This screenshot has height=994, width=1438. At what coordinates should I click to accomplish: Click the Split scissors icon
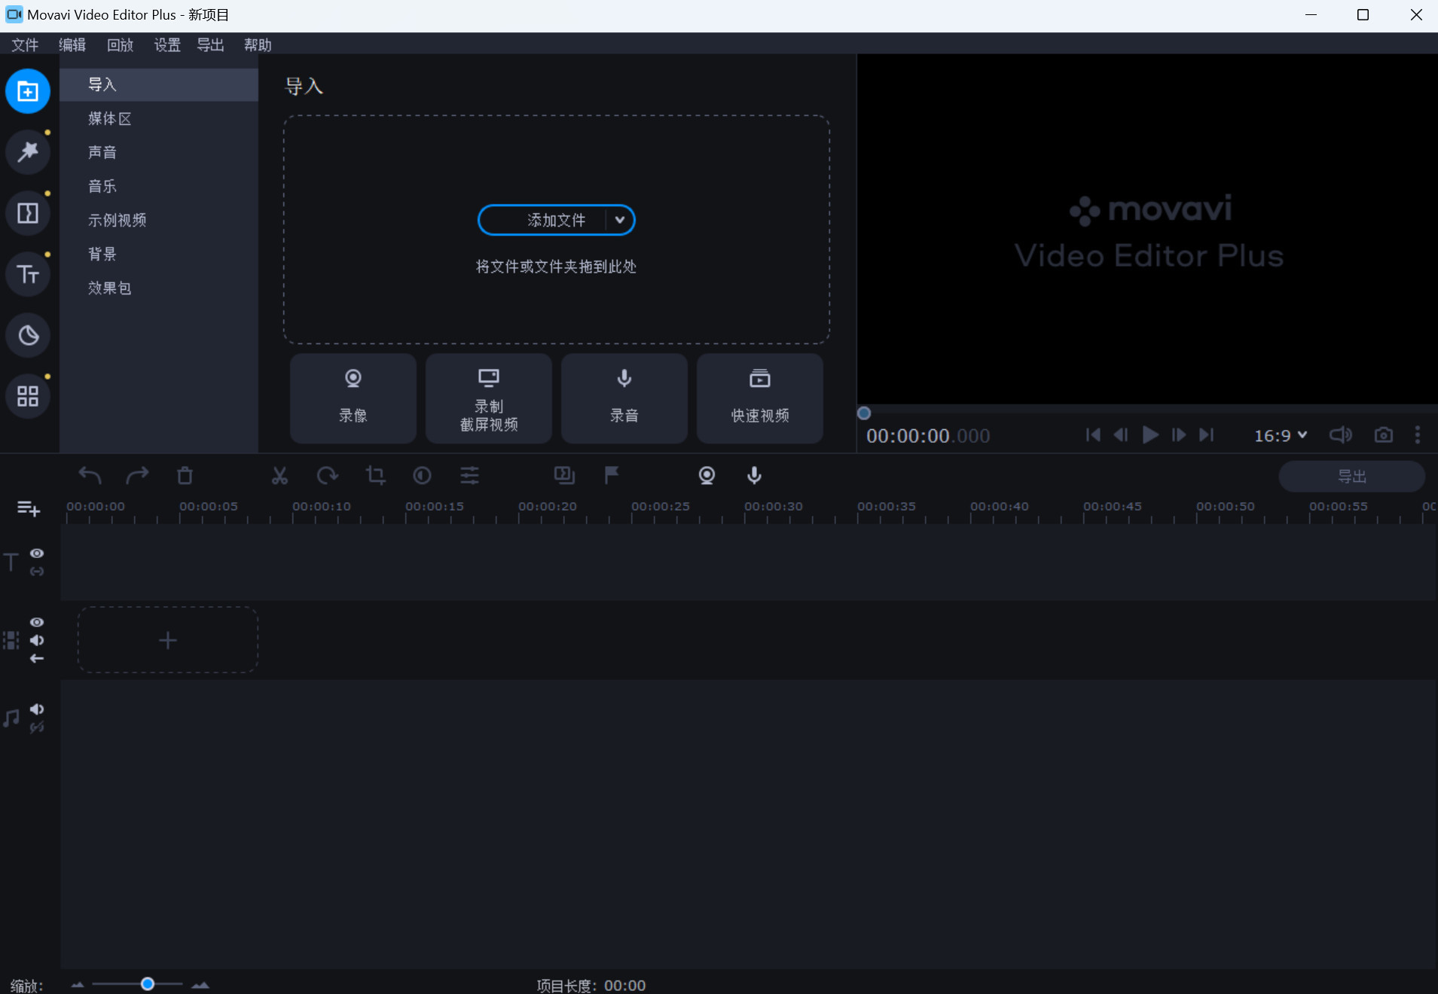(279, 476)
